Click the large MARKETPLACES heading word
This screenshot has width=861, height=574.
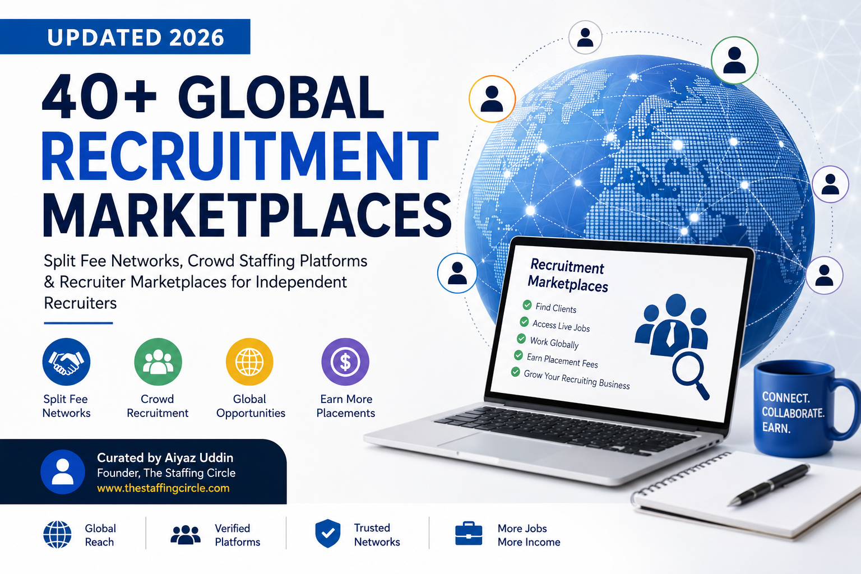click(247, 216)
